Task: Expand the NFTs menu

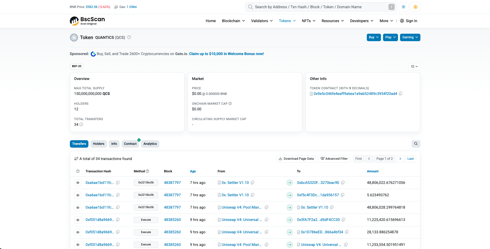Action: tap(309, 21)
